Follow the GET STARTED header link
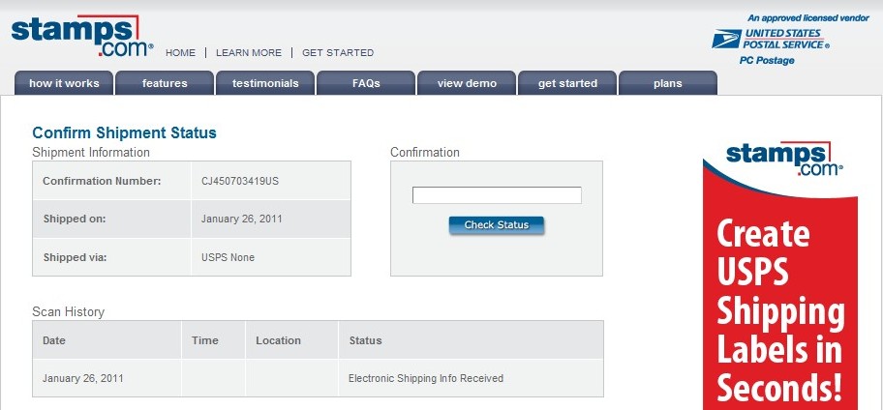This screenshot has width=883, height=410. pyautogui.click(x=338, y=53)
